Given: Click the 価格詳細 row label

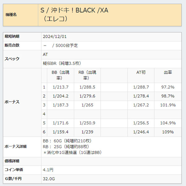Looking at the screenshot, I should tap(12, 161).
